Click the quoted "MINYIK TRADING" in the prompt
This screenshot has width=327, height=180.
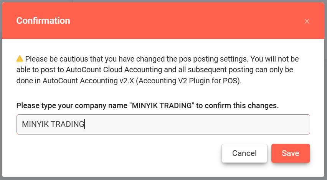162,105
